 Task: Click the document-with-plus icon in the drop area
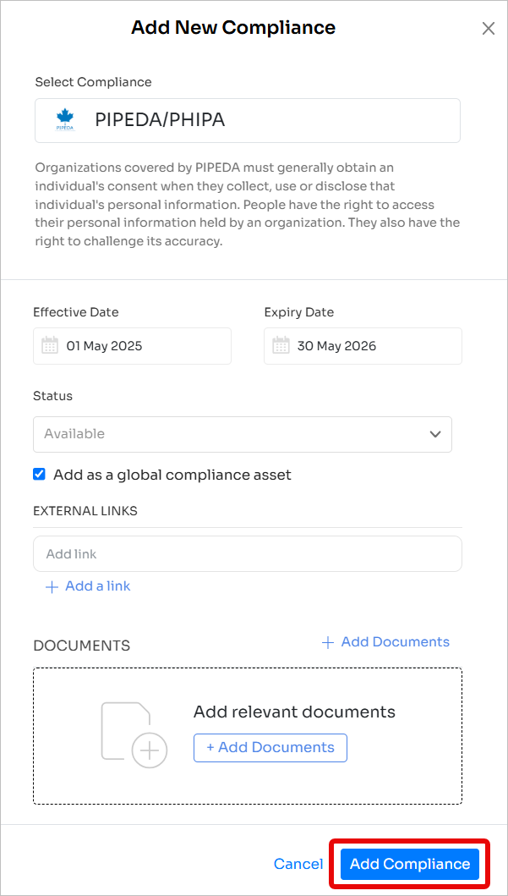134,734
